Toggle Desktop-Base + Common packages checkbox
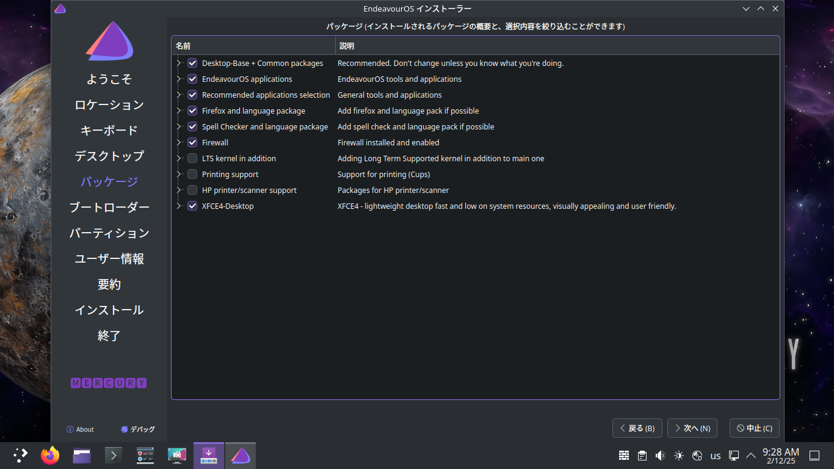This screenshot has height=469, width=834. 192,63
